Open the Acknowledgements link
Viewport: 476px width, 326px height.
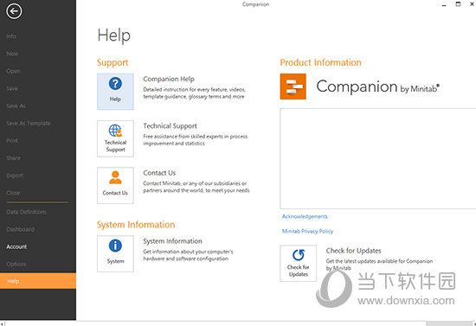305,216
